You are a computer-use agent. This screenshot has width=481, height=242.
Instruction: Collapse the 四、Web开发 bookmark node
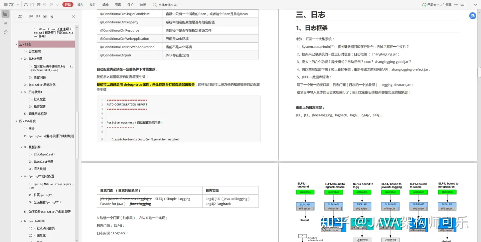(16, 121)
